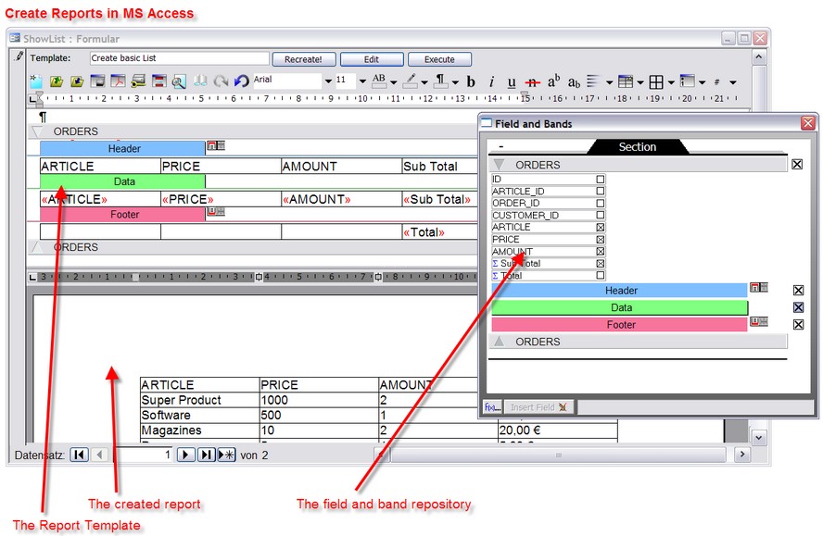Click the undo arrow icon
The height and width of the screenshot is (536, 823).
coord(241,81)
